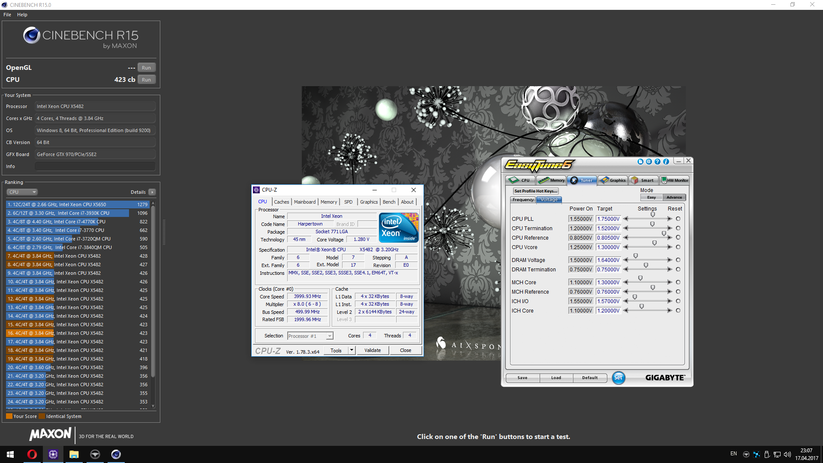Click the EasyTune6 email @ icon

pyautogui.click(x=649, y=162)
